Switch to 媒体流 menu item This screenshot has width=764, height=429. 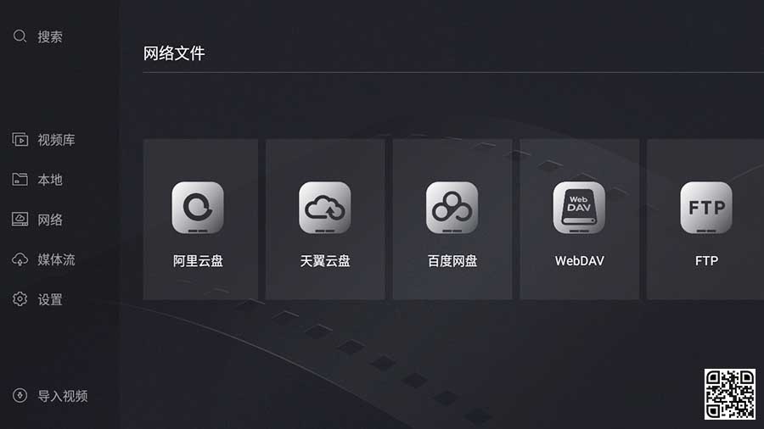tap(57, 259)
